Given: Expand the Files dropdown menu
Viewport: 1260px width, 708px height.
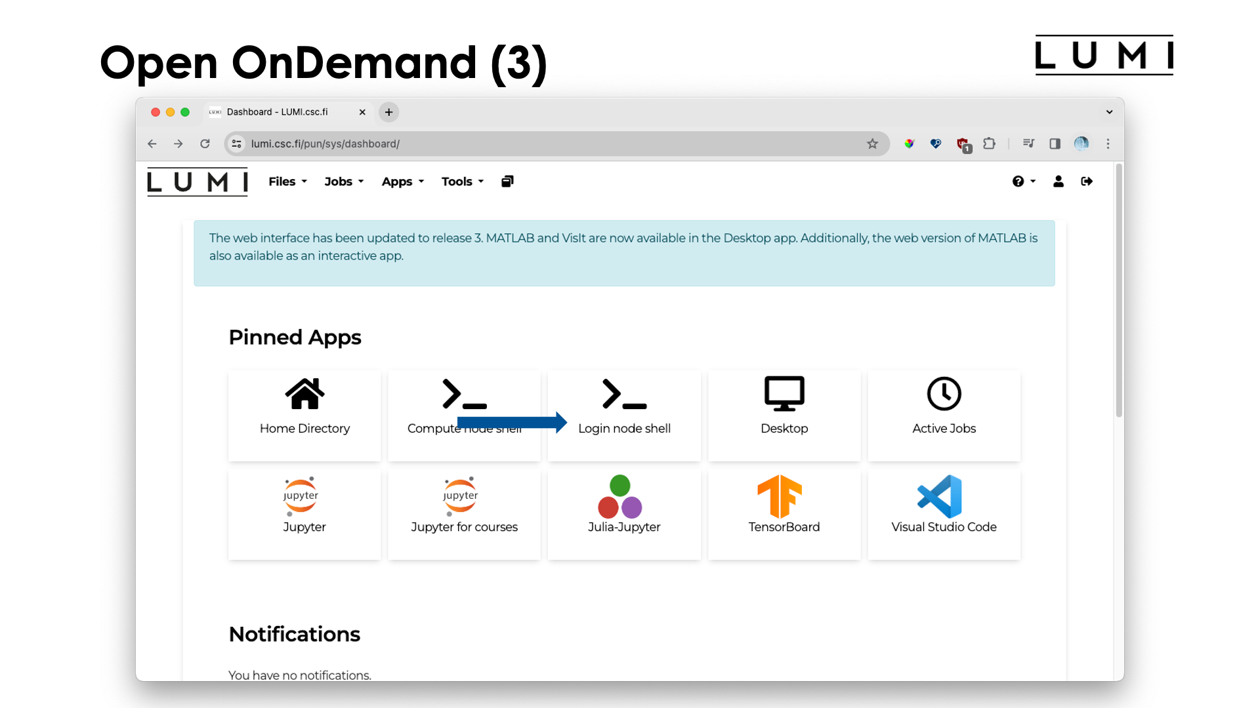Looking at the screenshot, I should pyautogui.click(x=287, y=182).
